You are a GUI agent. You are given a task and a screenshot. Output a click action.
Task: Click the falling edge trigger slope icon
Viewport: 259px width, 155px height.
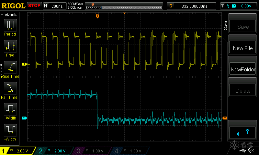click(x=228, y=6)
